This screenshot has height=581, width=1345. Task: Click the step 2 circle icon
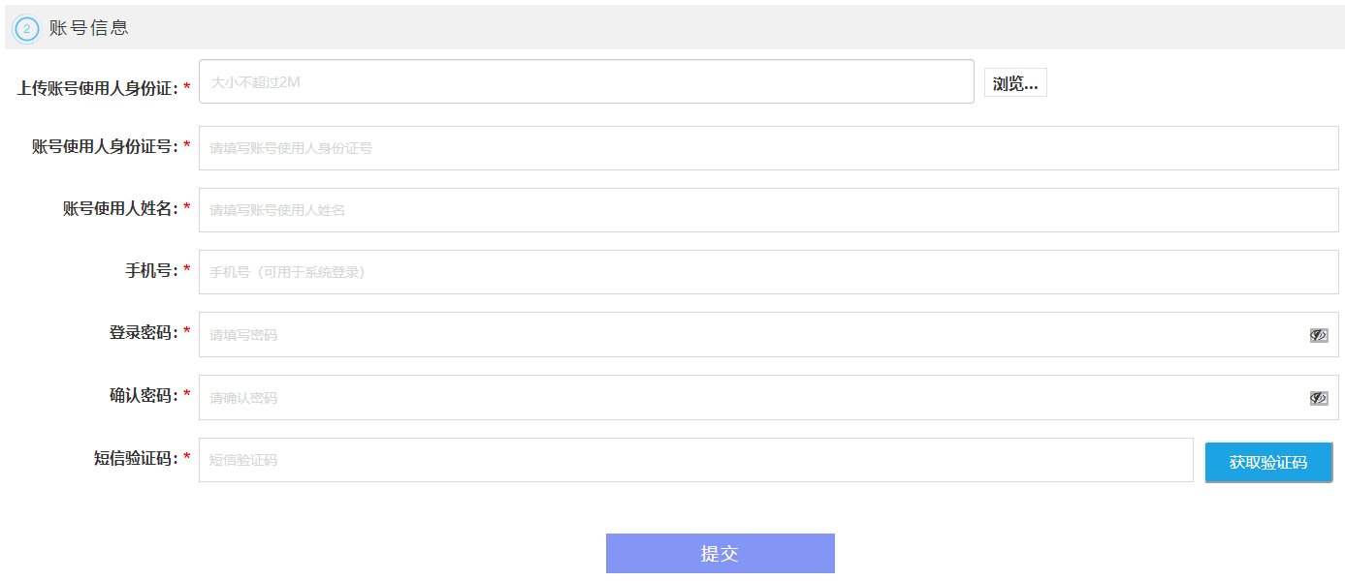tap(26, 29)
